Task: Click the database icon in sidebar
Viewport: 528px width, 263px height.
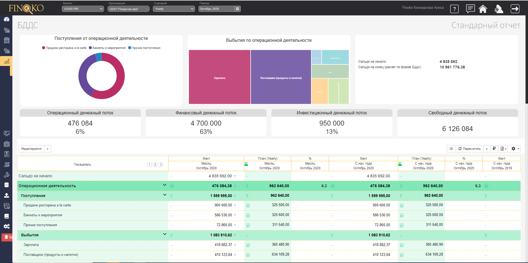Action: [7, 185]
